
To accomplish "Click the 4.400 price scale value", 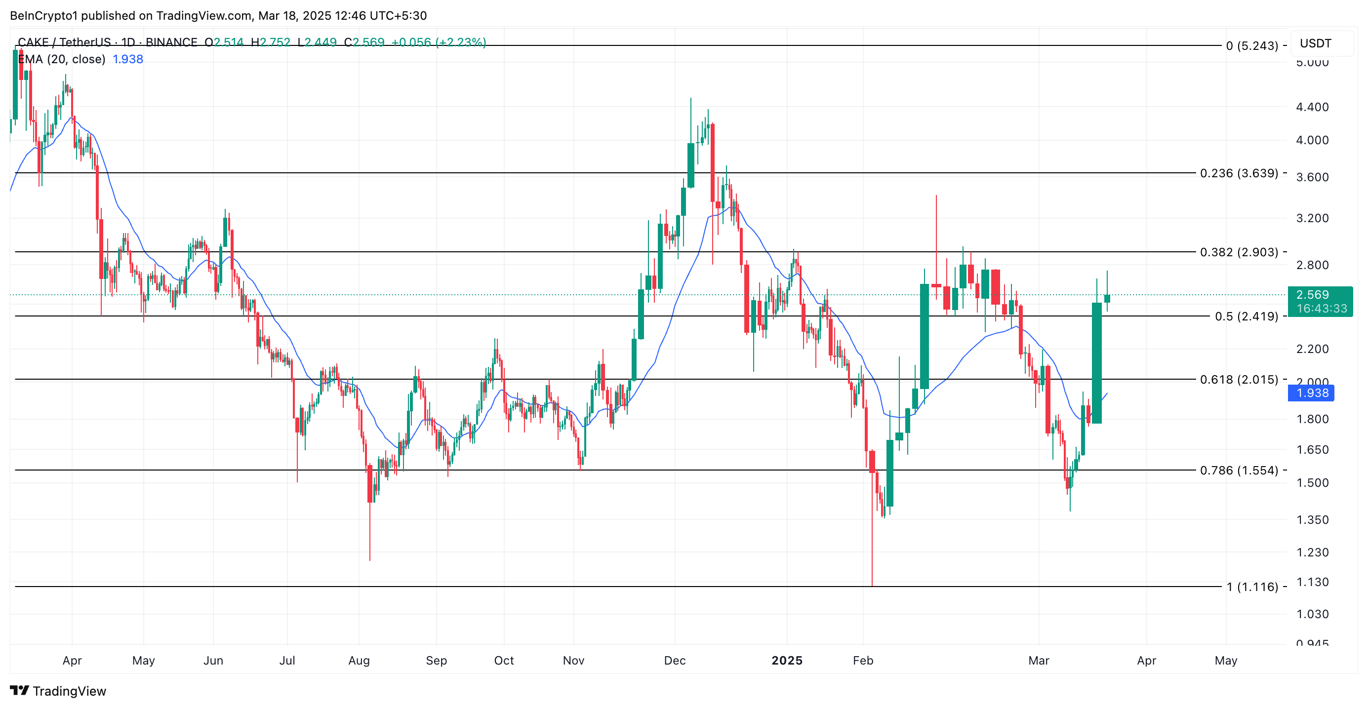I will [x=1312, y=107].
